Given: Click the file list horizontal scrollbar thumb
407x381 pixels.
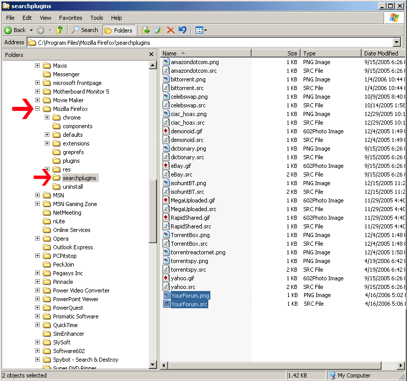Looking at the screenshot, I should [x=275, y=365].
